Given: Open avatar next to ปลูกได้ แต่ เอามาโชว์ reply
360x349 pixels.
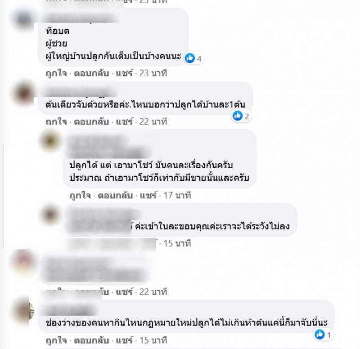Looking at the screenshot, I should click(x=50, y=140).
